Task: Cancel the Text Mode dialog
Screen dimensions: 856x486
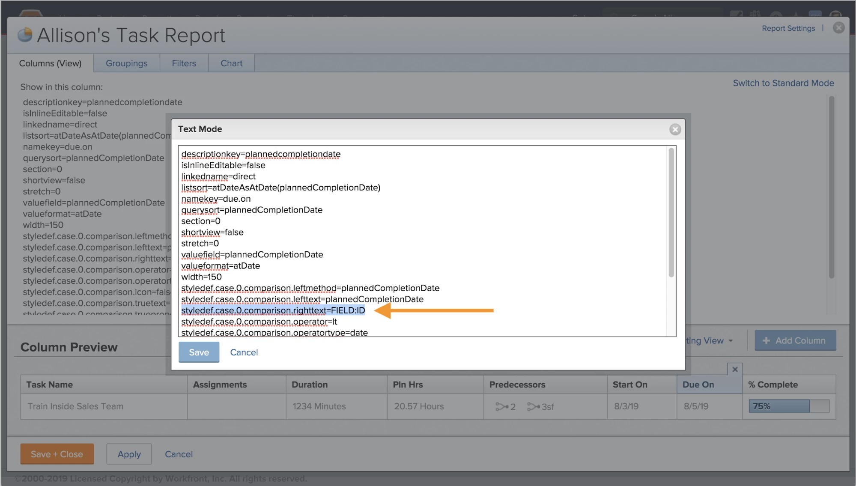Action: click(244, 352)
